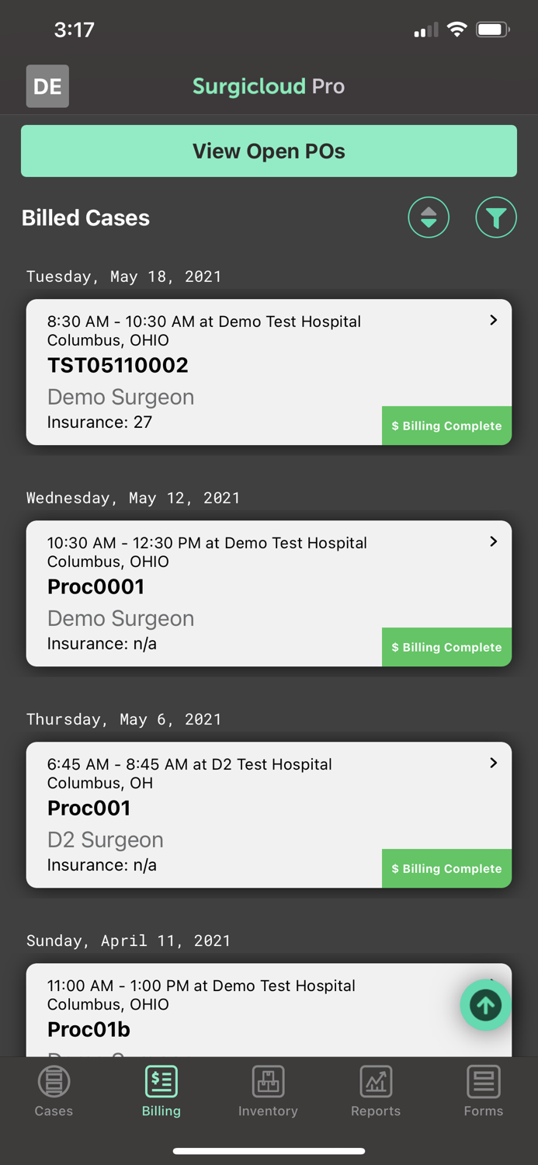Image resolution: width=538 pixels, height=1165 pixels.
Task: Open the DE profile avatar
Action: [47, 86]
